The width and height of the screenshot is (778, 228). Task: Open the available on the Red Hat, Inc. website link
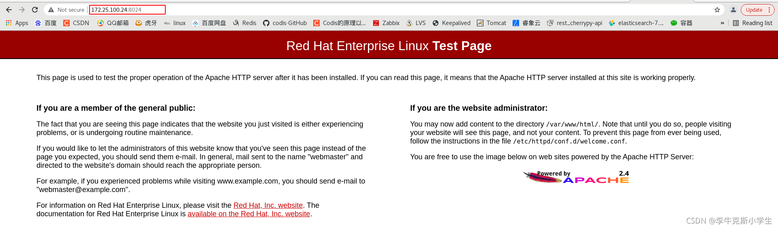click(x=249, y=214)
